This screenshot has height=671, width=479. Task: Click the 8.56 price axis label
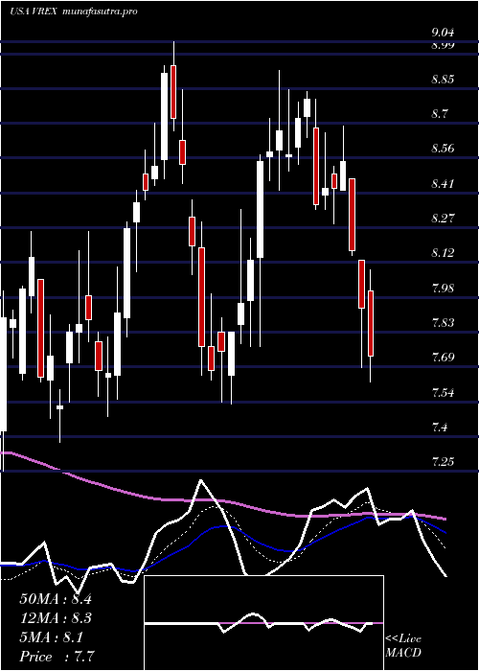[x=443, y=149]
